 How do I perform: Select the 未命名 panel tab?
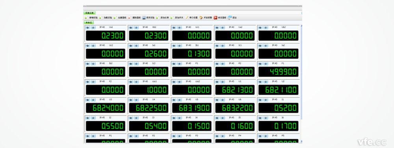(x=88, y=22)
